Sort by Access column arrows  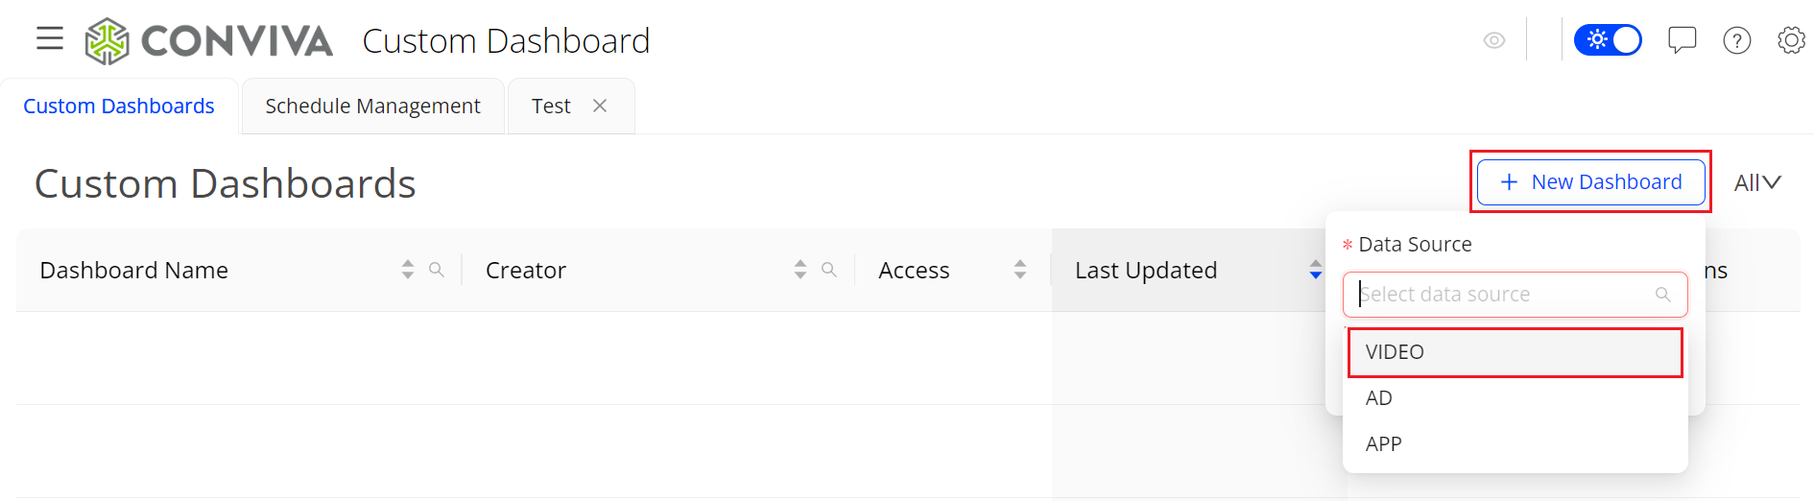coord(1020,270)
